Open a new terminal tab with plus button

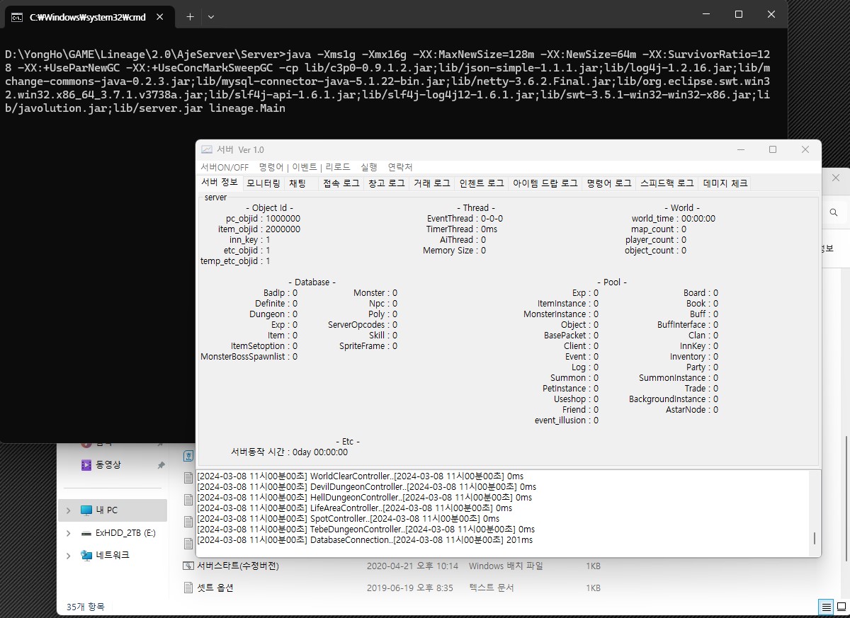[190, 16]
